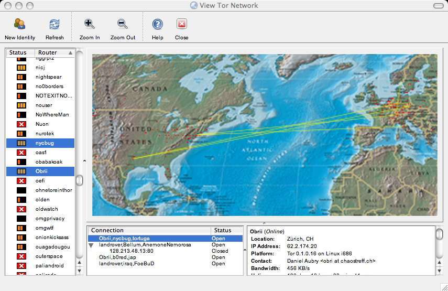This screenshot has height=291, width=448.
Task: Click the Status header in connections list
Action: pyautogui.click(x=227, y=230)
